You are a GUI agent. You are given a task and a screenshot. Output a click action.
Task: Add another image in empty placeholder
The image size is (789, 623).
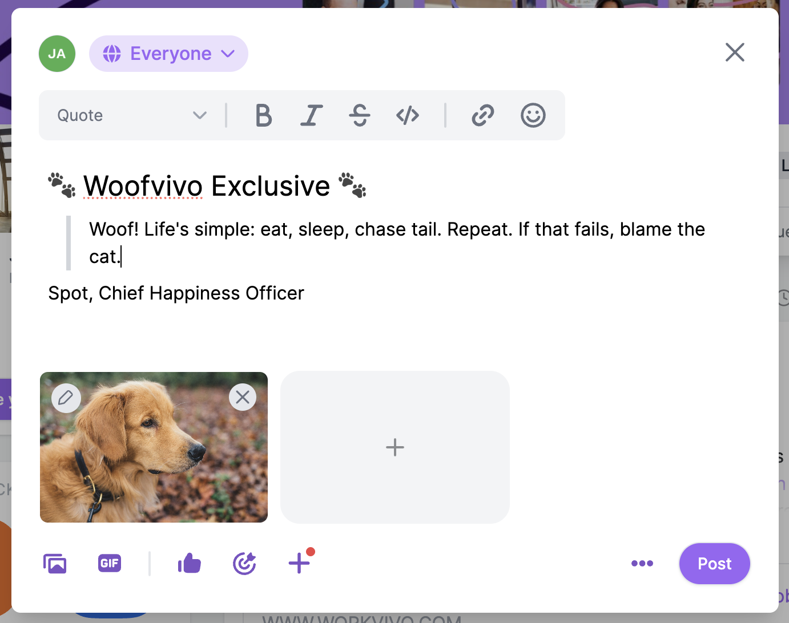pos(395,447)
